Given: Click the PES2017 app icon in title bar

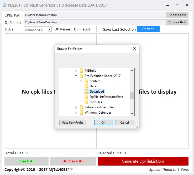Looking at the screenshot, I should coord(5,5).
